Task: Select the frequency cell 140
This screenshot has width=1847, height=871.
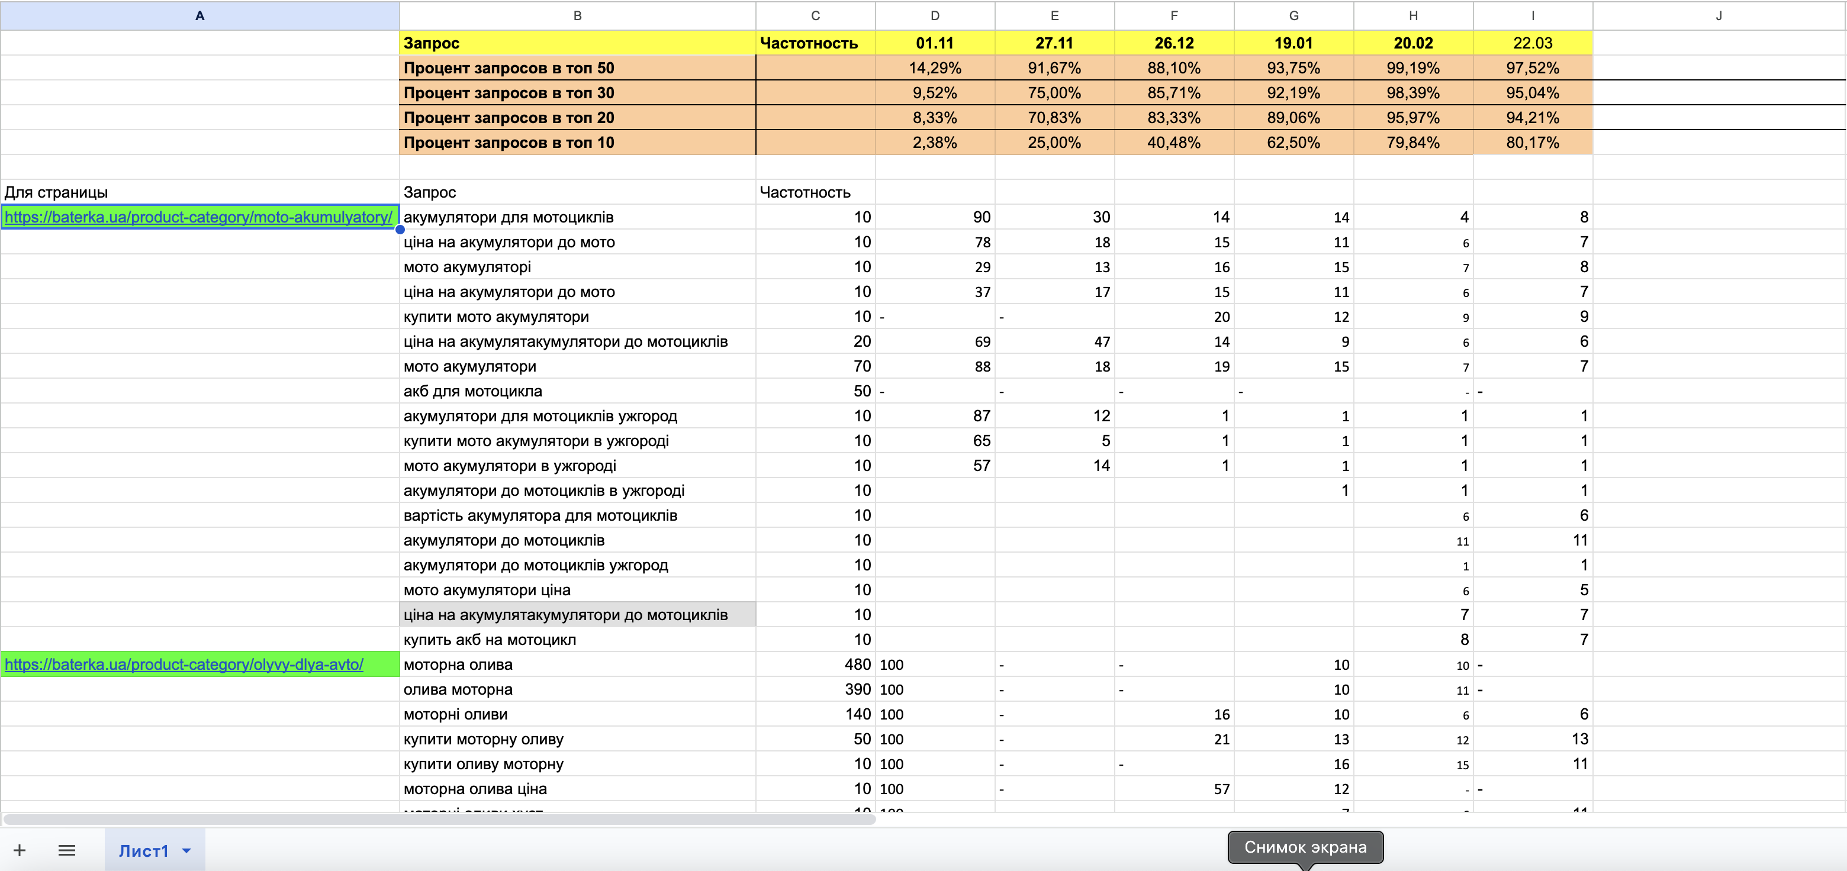Action: pos(815,714)
